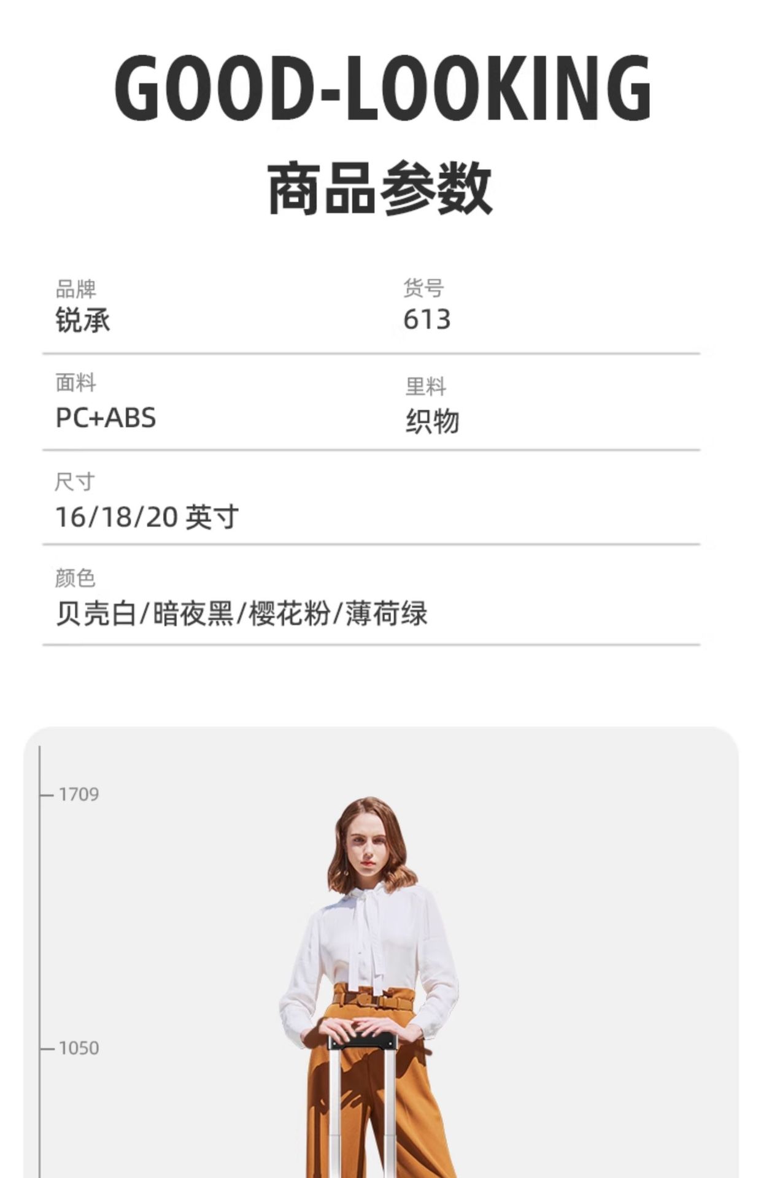Select the lining value 织物
This screenshot has height=1178, width=761.
[x=432, y=422]
